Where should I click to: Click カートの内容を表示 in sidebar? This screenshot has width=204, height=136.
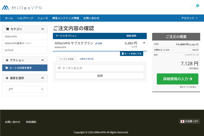[x=25, y=68]
